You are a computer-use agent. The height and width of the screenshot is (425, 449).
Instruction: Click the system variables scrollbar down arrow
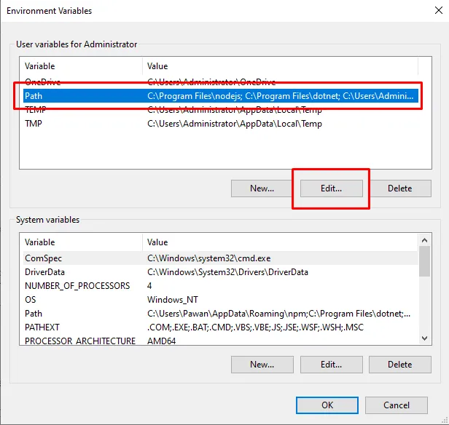(425, 338)
